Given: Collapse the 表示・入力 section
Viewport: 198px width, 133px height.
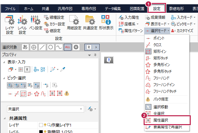Looking at the screenshot, I should pyautogui.click(x=4, y=62).
